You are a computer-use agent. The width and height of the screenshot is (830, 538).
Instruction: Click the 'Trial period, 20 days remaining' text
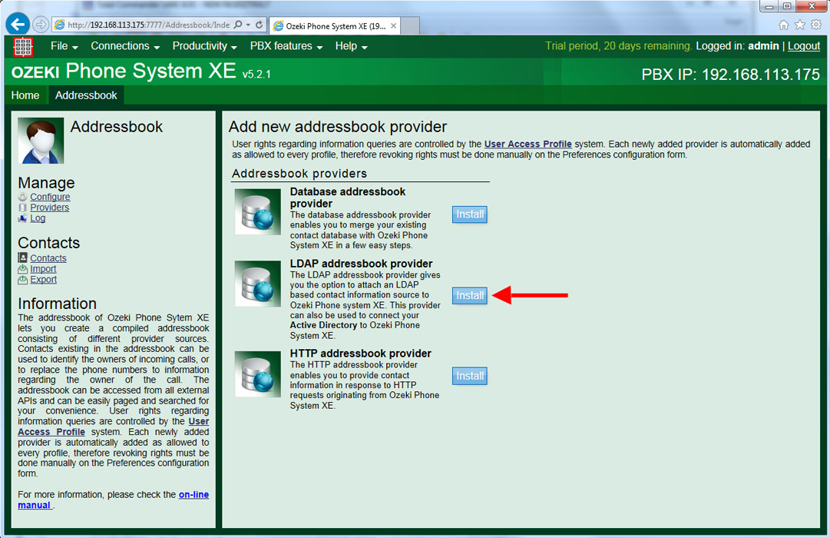pyautogui.click(x=618, y=46)
